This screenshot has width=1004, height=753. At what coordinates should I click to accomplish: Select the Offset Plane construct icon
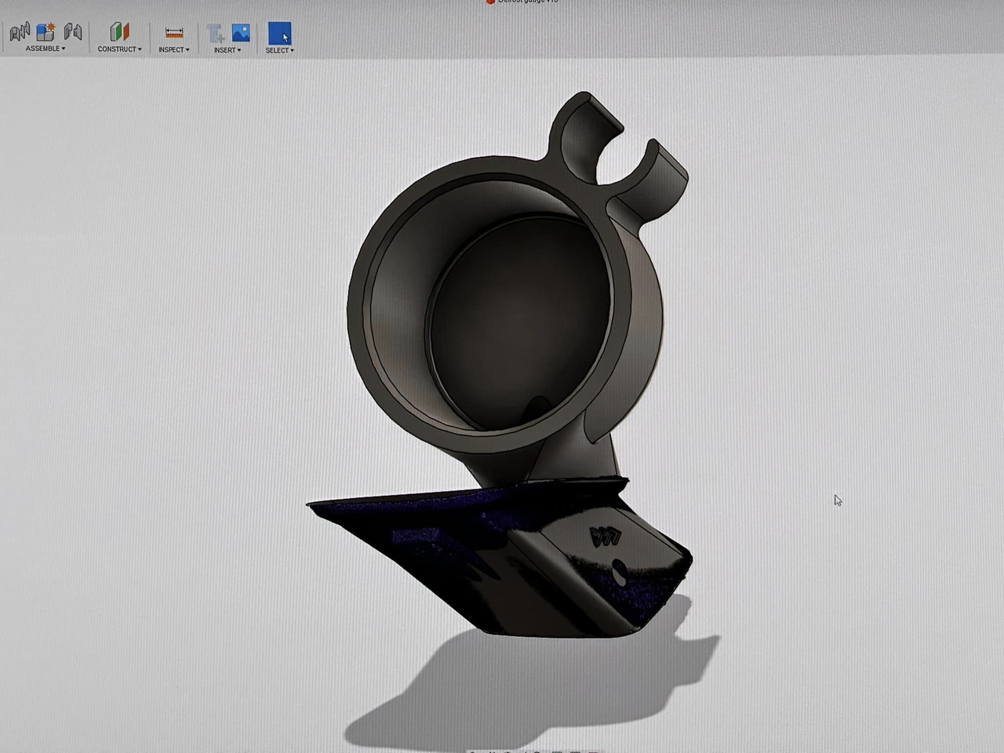click(x=119, y=32)
